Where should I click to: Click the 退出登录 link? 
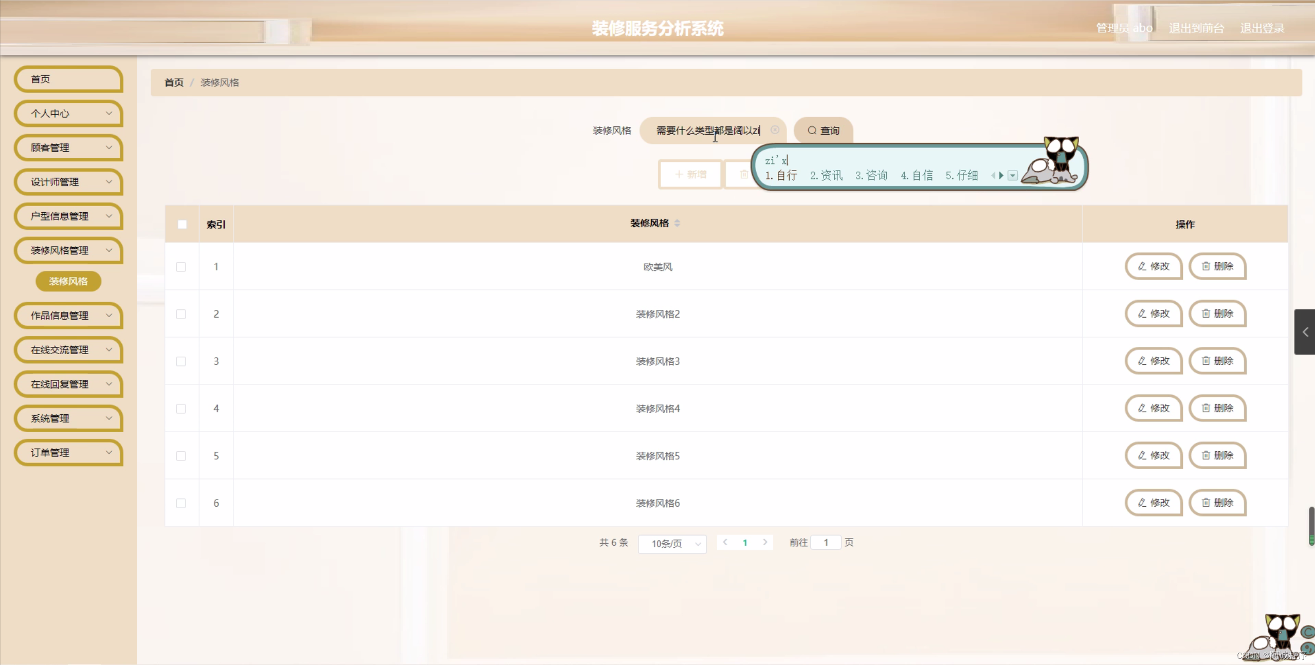[x=1262, y=28]
